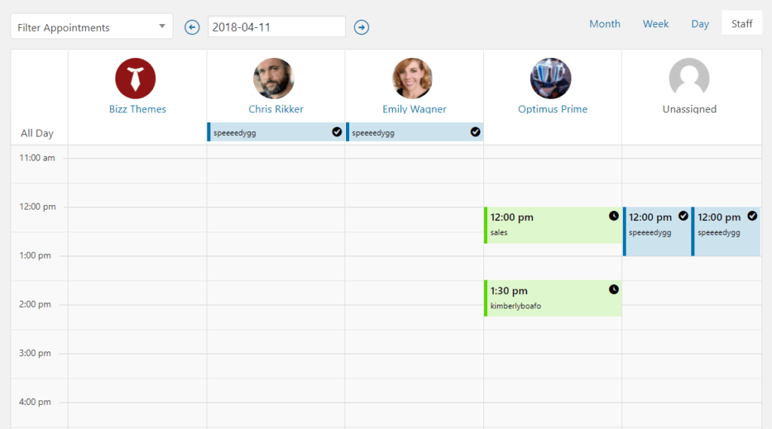Open Optimus Prime staff link
Image resolution: width=772 pixels, height=429 pixels.
[553, 109]
